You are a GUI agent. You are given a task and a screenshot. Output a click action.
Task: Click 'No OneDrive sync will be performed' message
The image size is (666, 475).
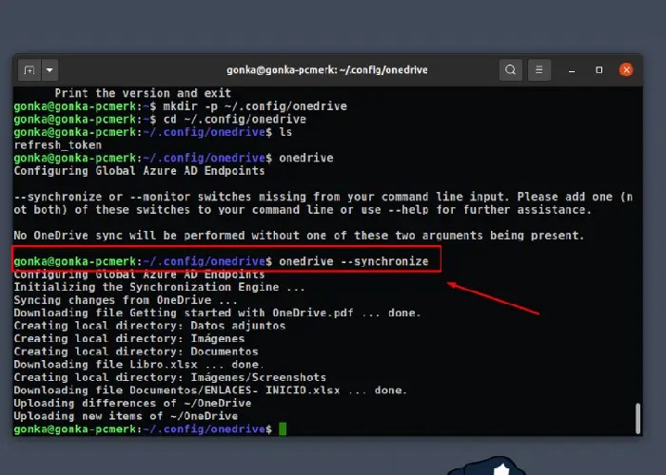[299, 236]
